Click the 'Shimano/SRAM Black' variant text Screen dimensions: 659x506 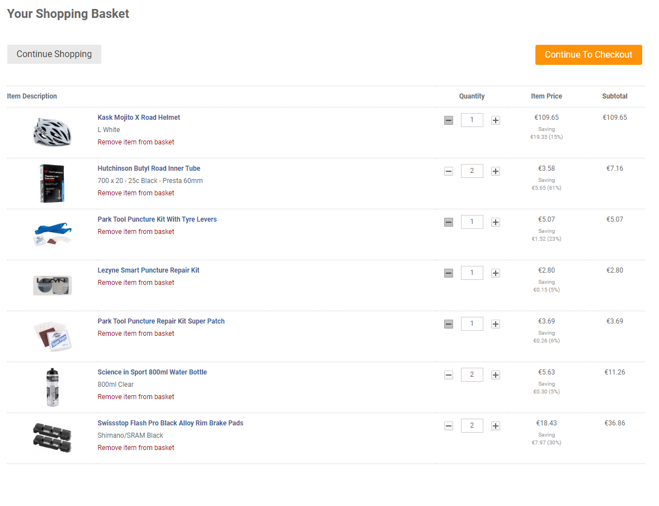tap(130, 435)
